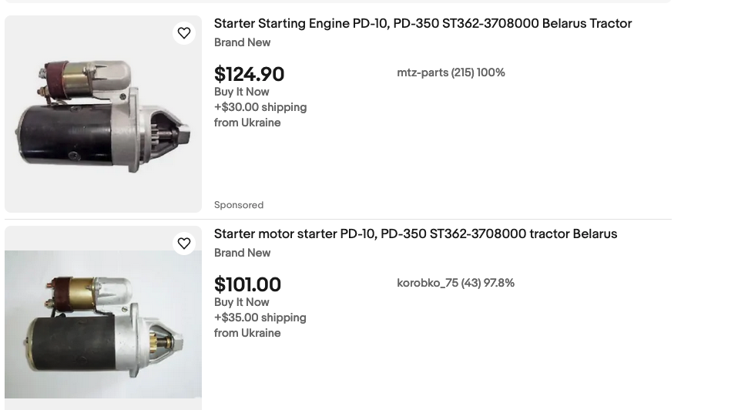Select "Buy It Now" below $124.90
This screenshot has width=738, height=410.
(241, 92)
